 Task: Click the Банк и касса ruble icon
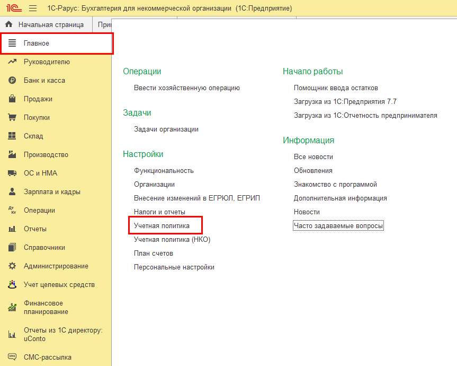(x=12, y=81)
